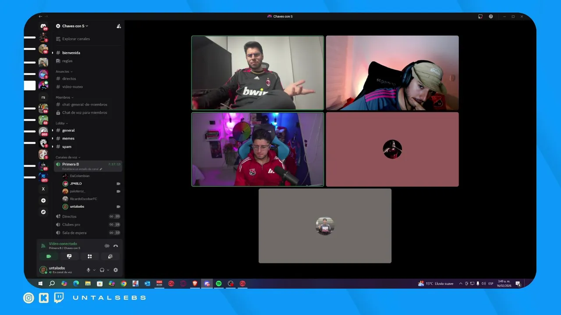Click invite people icon beside server name
Viewport: 561px width, 315px height.
coord(118,26)
